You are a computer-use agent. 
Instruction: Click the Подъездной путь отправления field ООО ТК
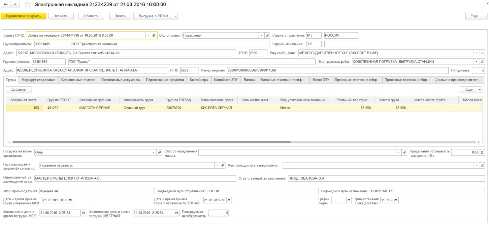pos(261,191)
